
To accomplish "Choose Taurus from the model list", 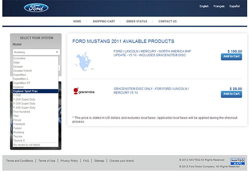I will 36,137.
